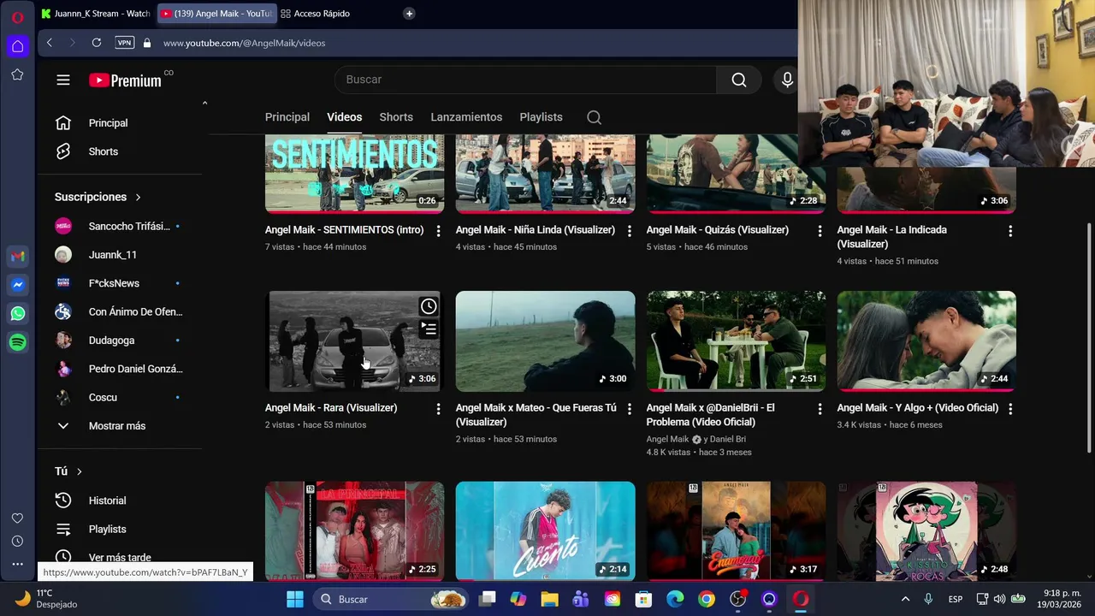Open Microsoft Edge from the taskbar

[x=675, y=599]
